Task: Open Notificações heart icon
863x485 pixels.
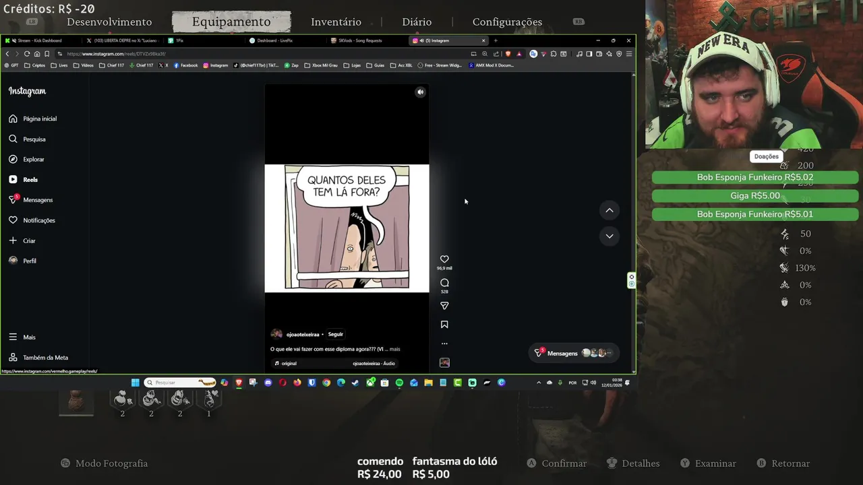Action: tap(13, 220)
